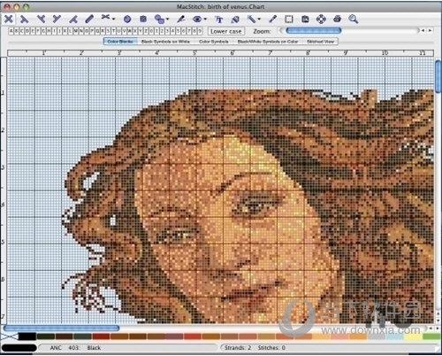Select the black palette swatch

pyautogui.click(x=27, y=337)
